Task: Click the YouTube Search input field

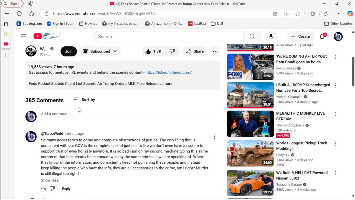Action: [x=169, y=36]
